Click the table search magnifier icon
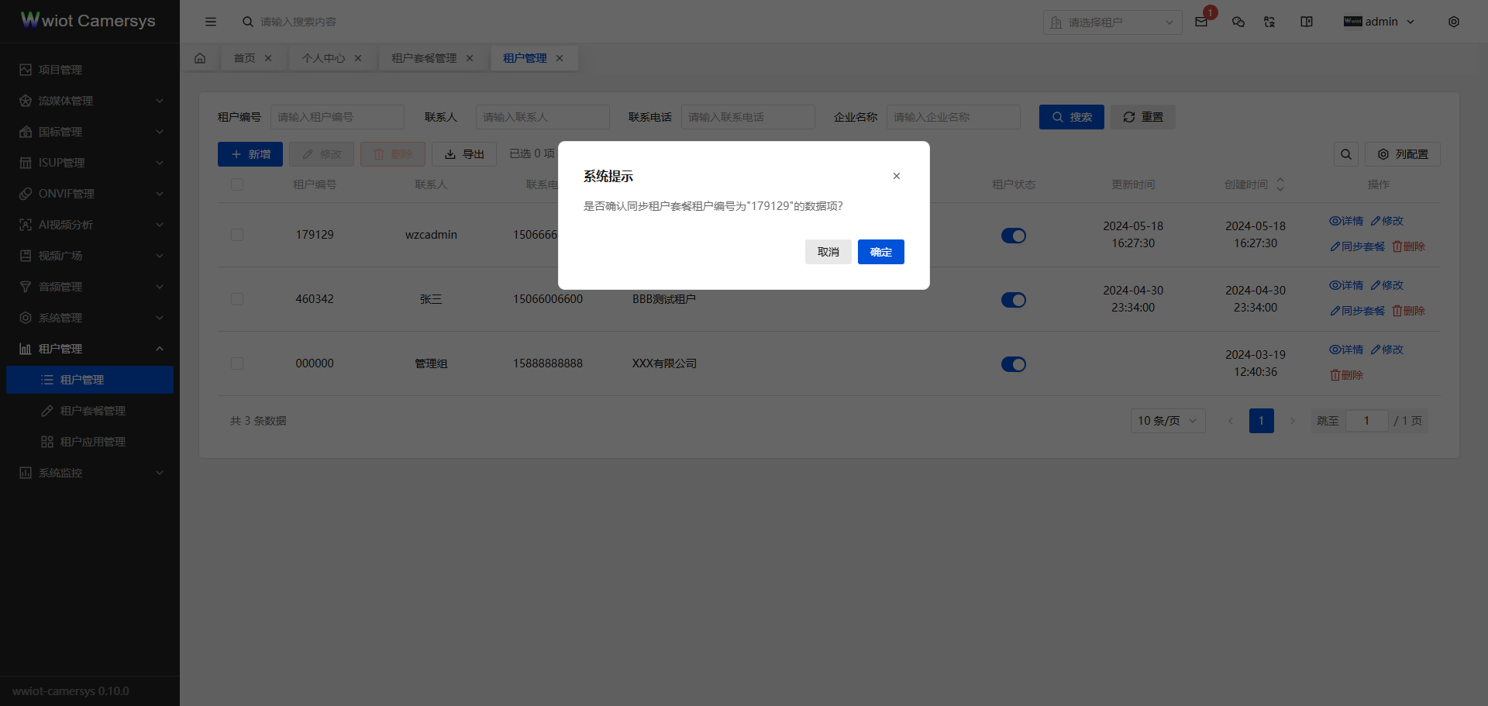The width and height of the screenshot is (1488, 706). (x=1346, y=154)
